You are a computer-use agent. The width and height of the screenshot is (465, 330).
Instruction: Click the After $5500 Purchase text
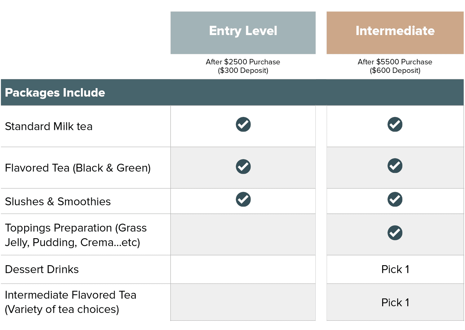[x=395, y=62]
